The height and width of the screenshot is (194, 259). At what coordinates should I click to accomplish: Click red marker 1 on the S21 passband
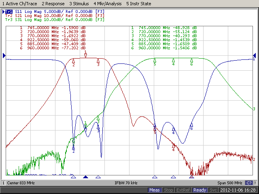pos(85,54)
